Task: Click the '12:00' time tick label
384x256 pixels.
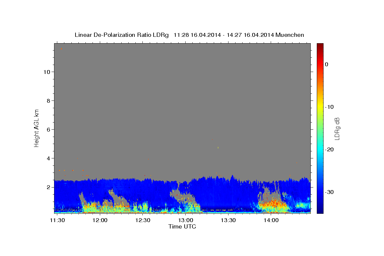Action: (100, 220)
